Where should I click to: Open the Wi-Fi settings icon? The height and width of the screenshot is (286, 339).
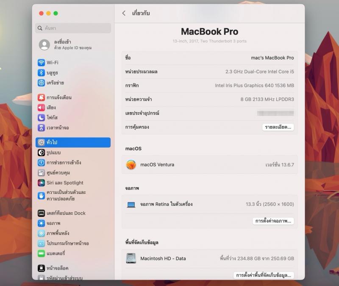coord(41,62)
